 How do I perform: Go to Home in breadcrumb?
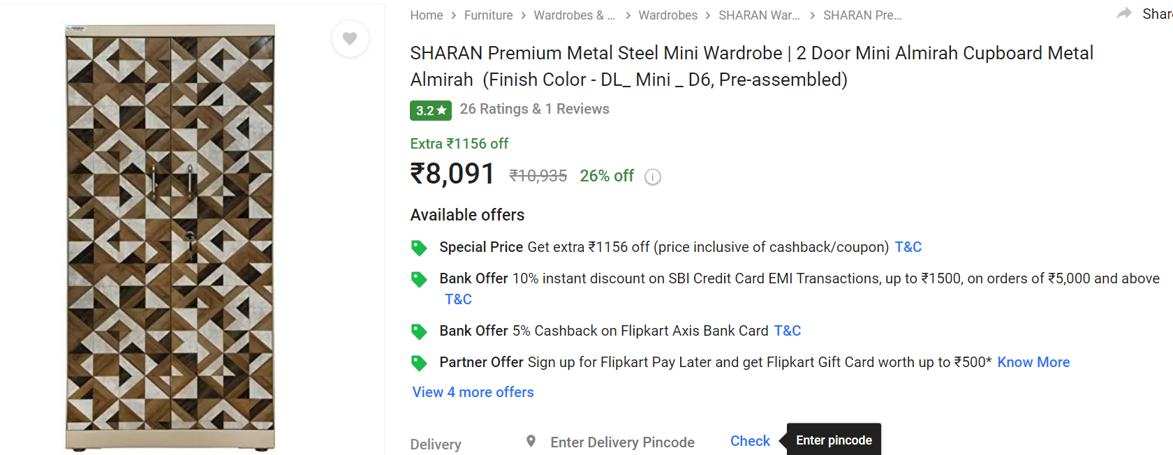tap(426, 15)
